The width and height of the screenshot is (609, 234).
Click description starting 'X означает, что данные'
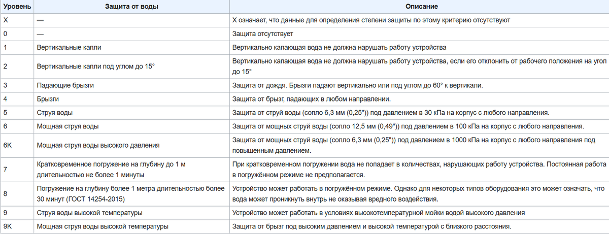click(419, 20)
